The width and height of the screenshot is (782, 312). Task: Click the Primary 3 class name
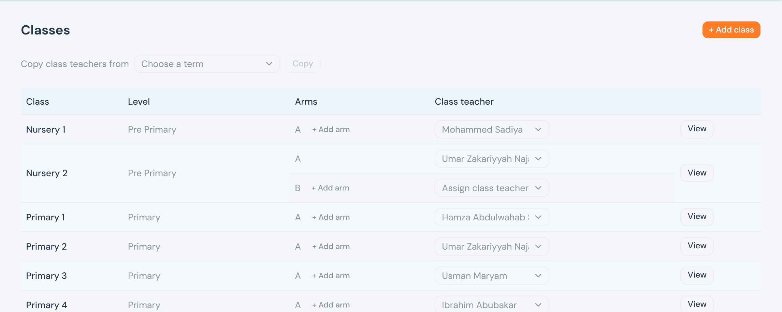click(46, 276)
